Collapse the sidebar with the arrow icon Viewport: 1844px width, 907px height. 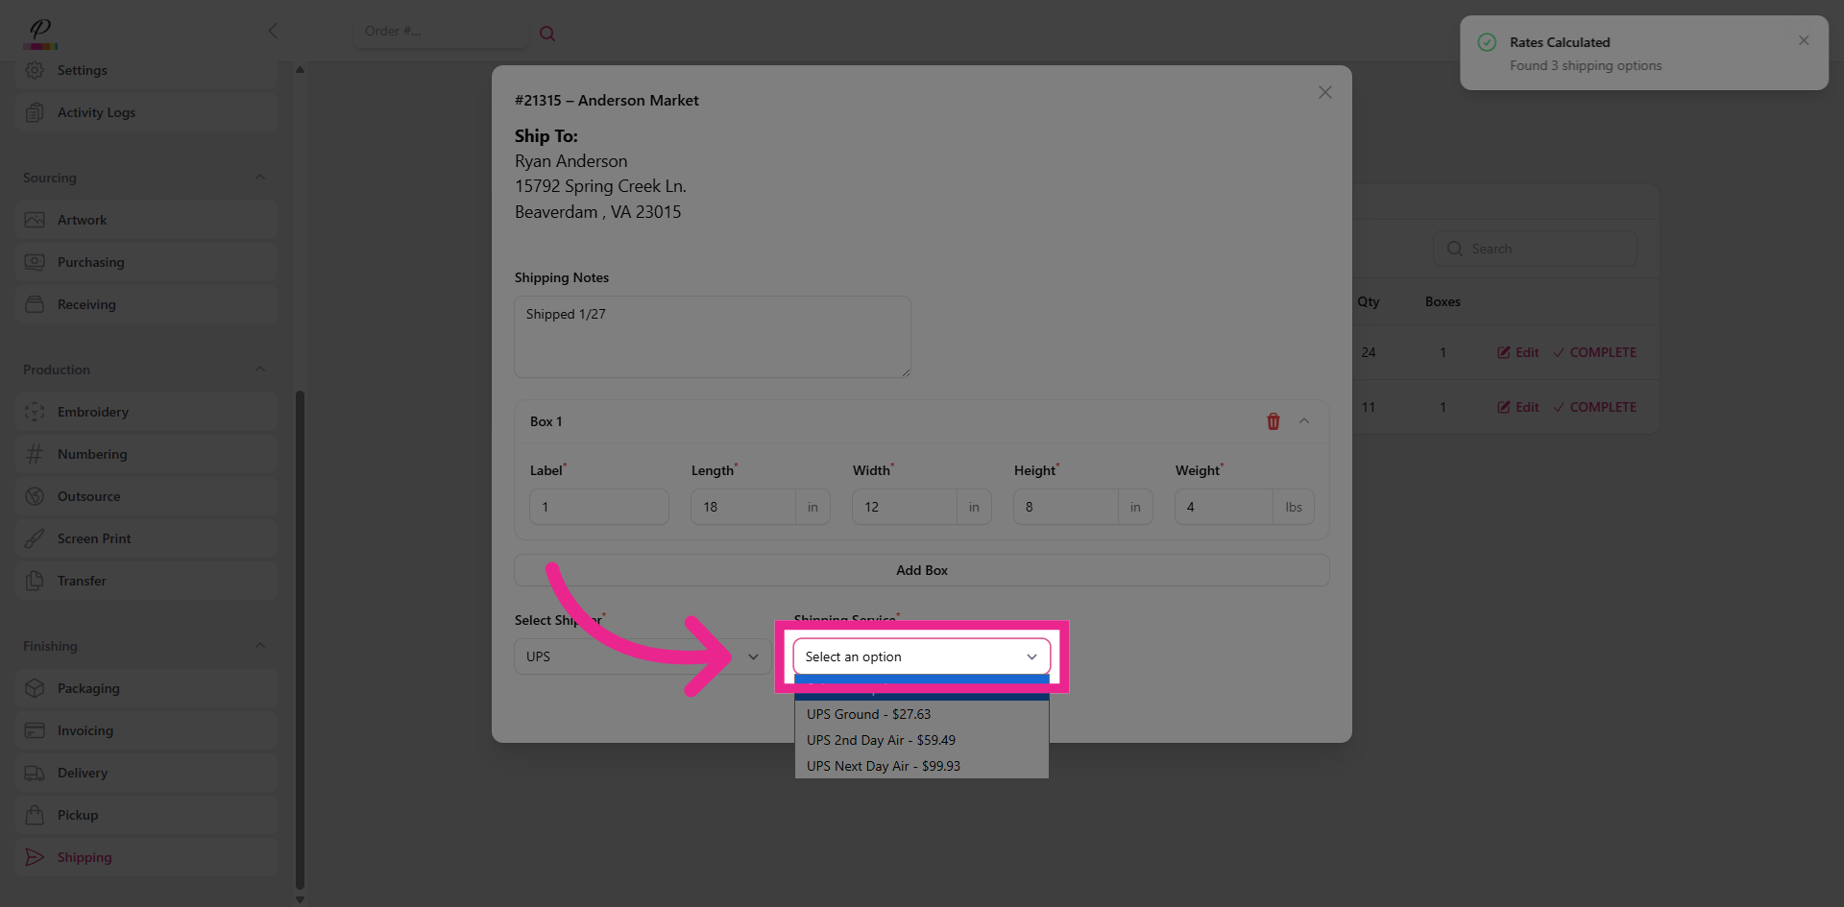(x=273, y=31)
